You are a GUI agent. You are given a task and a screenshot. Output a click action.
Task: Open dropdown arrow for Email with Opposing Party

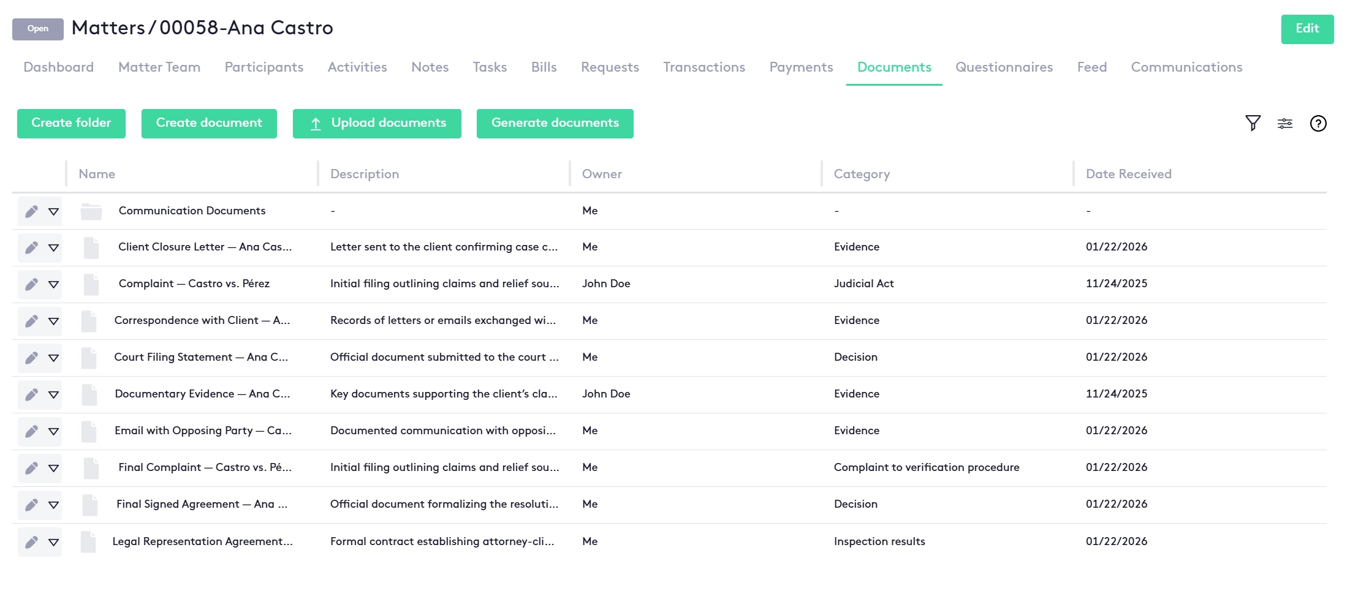click(53, 431)
